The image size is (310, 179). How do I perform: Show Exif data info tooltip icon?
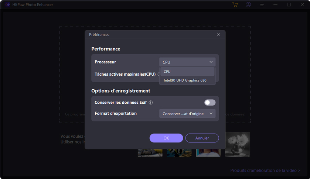(x=151, y=103)
